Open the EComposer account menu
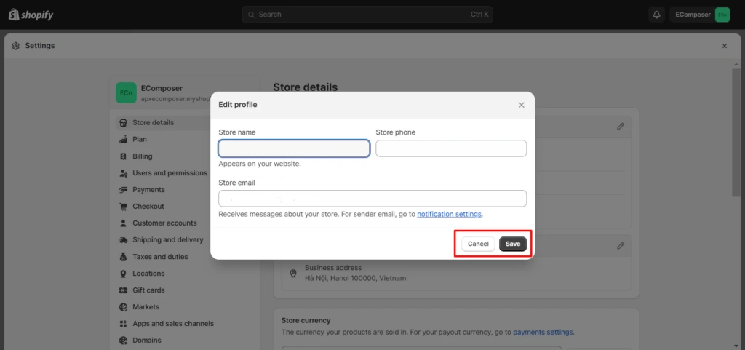 point(699,15)
